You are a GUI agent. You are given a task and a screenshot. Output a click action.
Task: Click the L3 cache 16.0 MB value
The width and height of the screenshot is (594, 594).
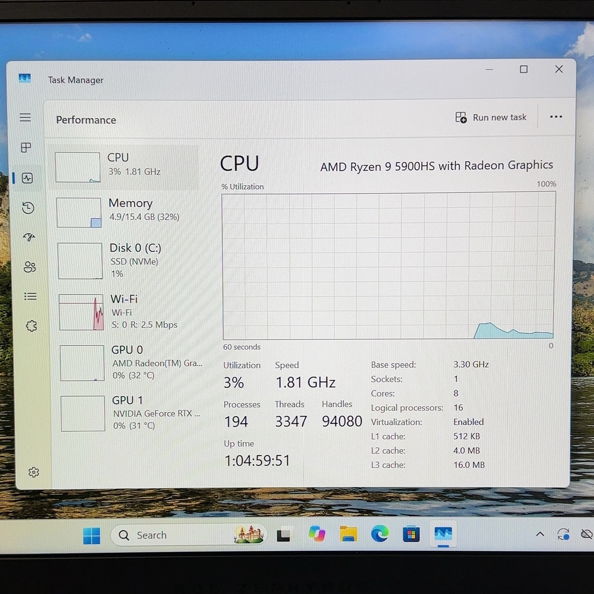coord(469,465)
